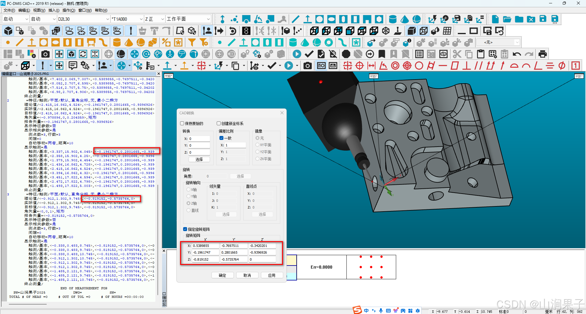Click the scissors cut icon
Screen dimensions: 586x314
457,54
